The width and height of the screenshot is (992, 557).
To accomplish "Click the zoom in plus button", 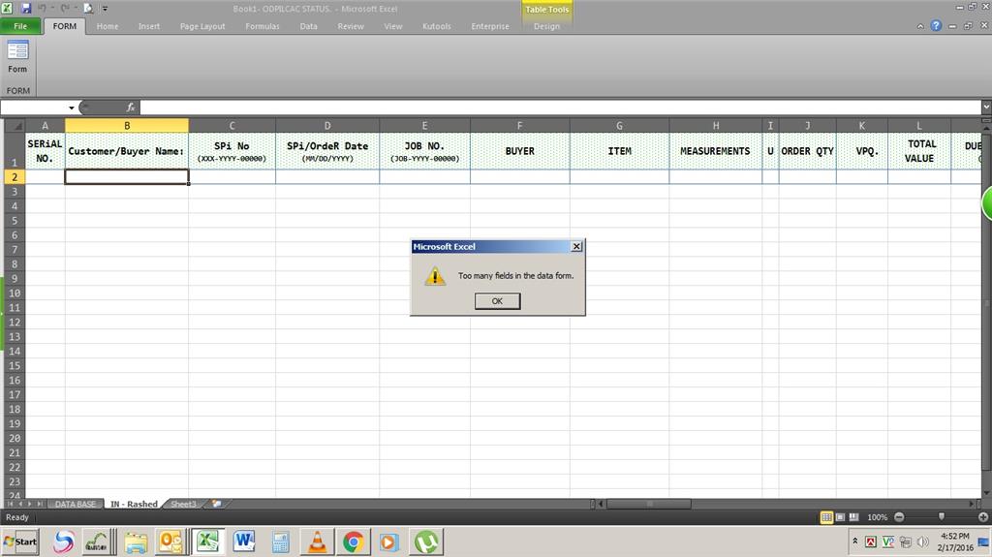I will click(x=983, y=517).
